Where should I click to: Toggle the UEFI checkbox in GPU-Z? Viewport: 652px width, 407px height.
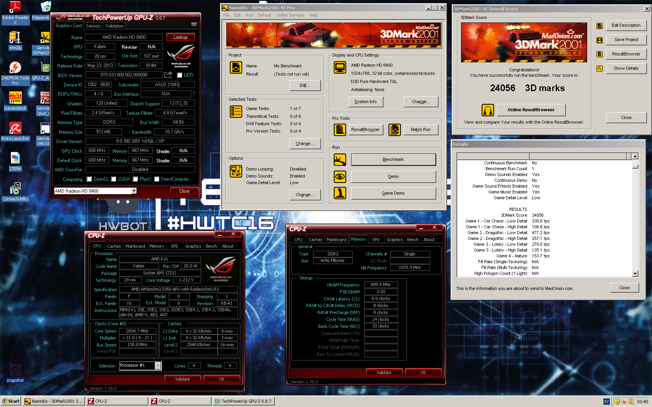tap(180, 75)
